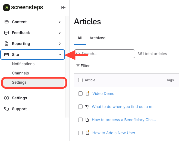Collapse the Site section chevron
Viewport: 179px width, 141px height.
point(60,55)
